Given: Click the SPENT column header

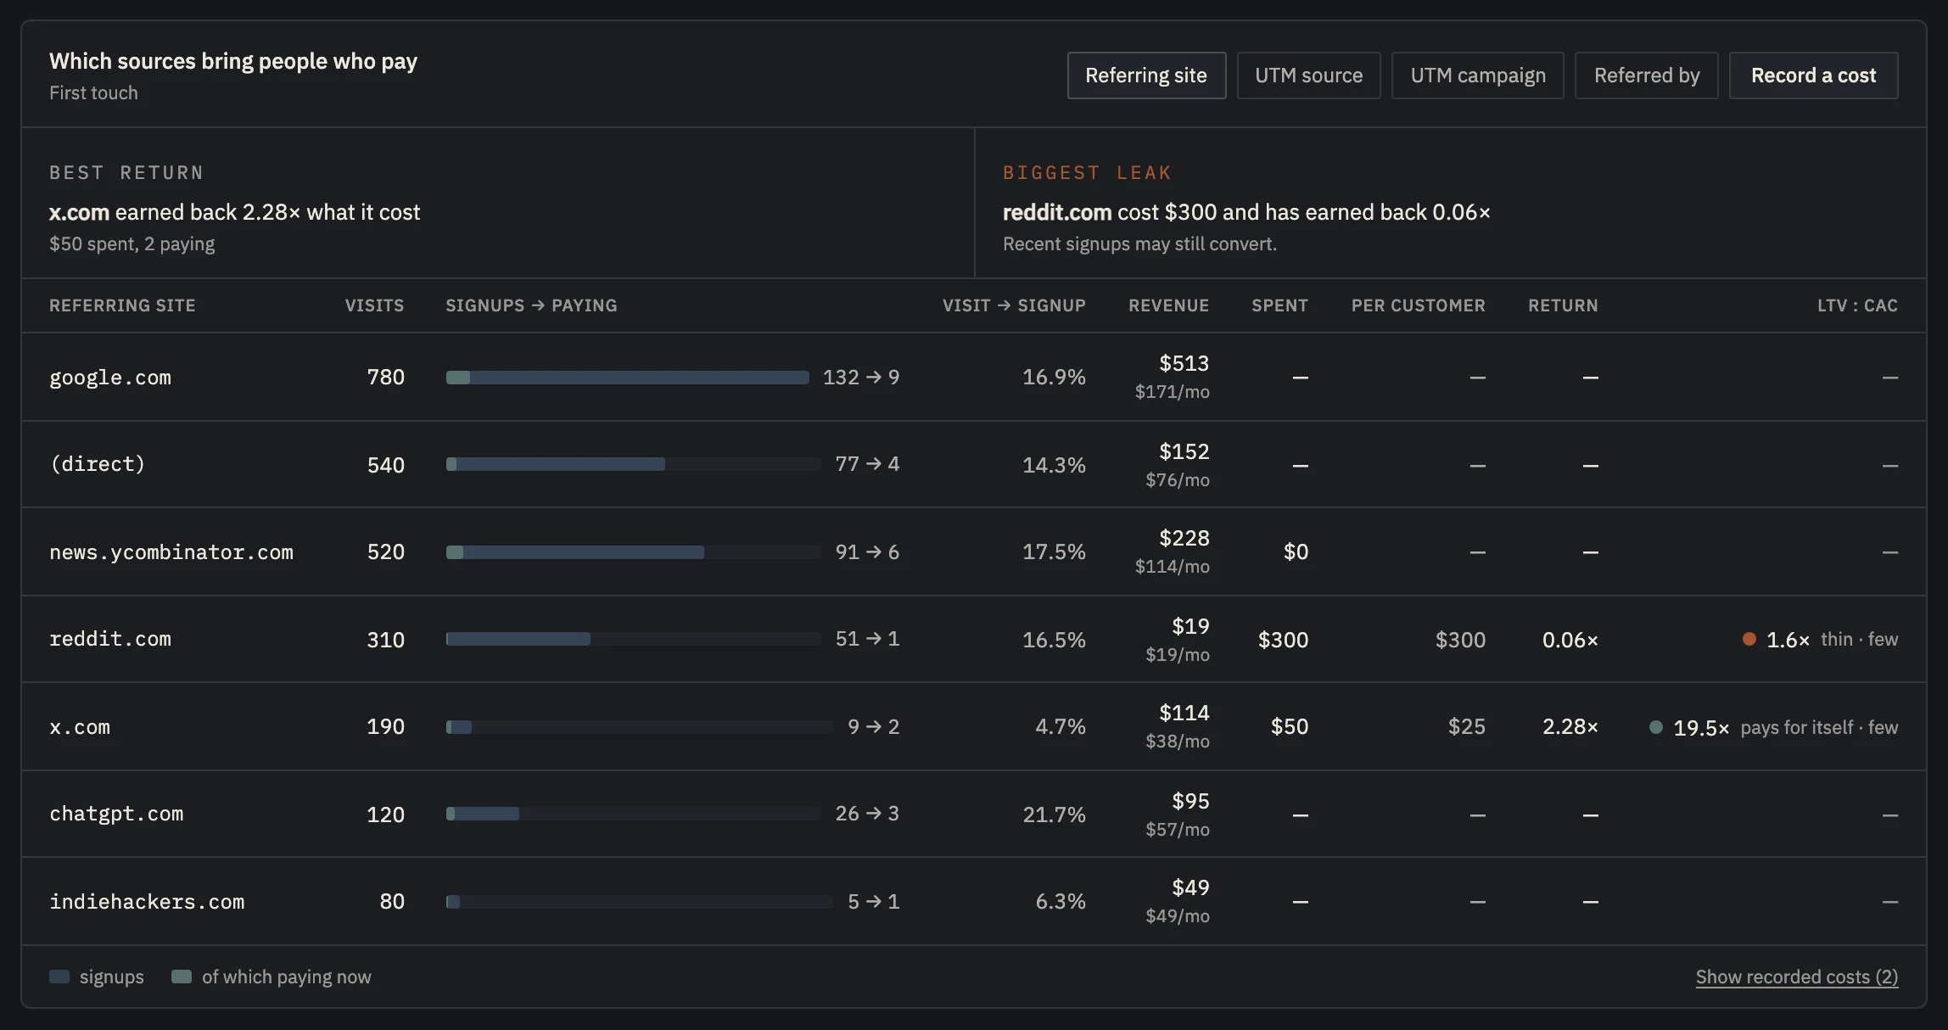Looking at the screenshot, I should (1279, 305).
